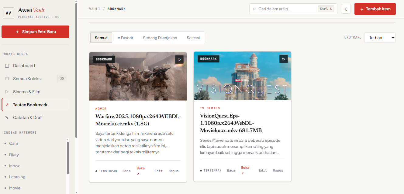
Task: Click the TV SERIES label on the VisionQuest card
Action: [210, 108]
